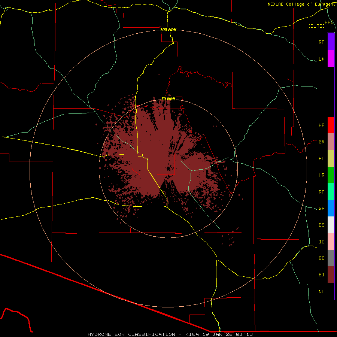Click the GR legend label
Image resolution: width=337 pixels, height=337 pixels.
point(321,142)
